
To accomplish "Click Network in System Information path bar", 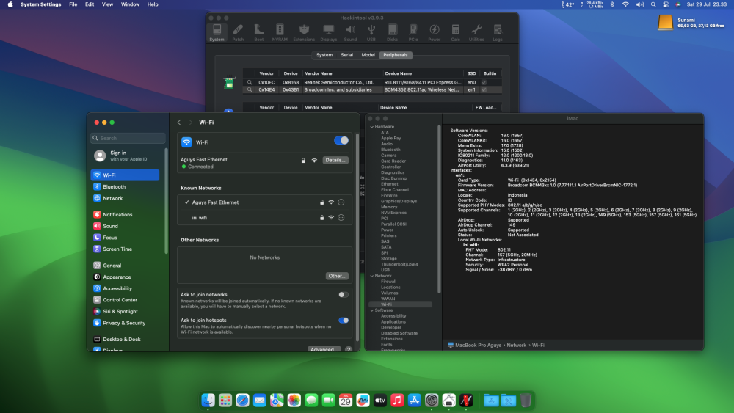I will (x=516, y=346).
